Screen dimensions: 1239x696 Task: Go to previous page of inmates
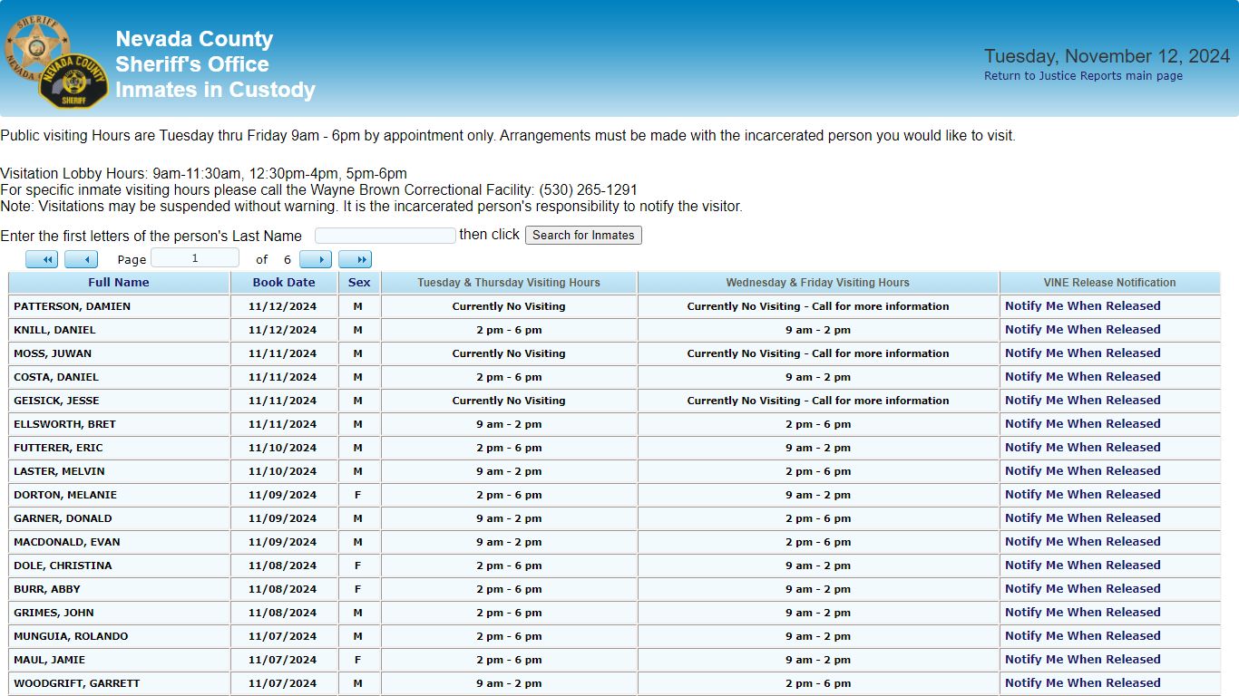coord(82,260)
